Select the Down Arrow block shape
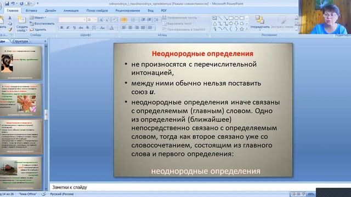The image size is (351, 197). click(236, 24)
